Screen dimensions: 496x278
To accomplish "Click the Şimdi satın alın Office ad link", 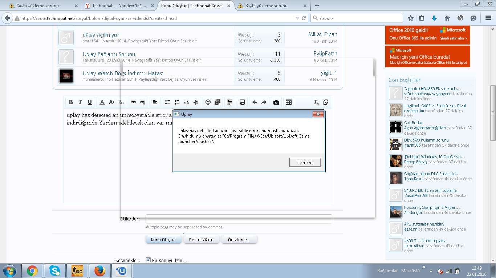I will 454,38.
